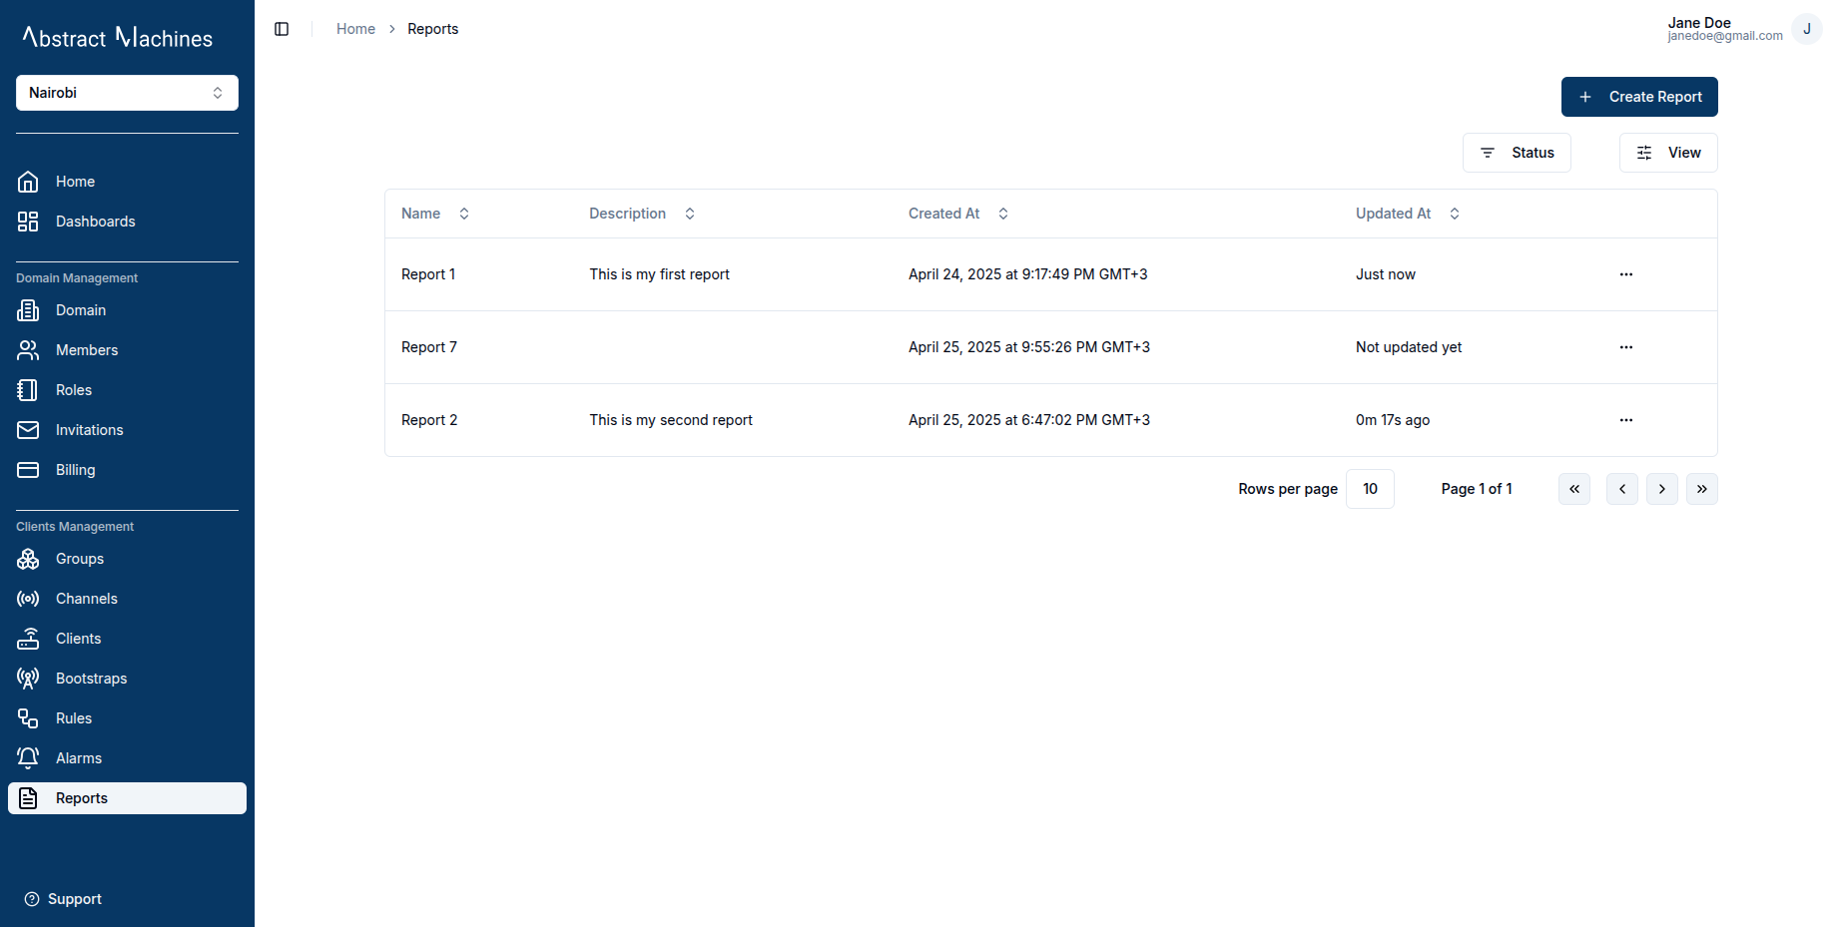Click the Home sidebar house icon
Screen dimensions: 1847x927
click(28, 182)
